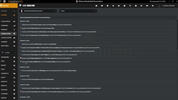Click the February 7, 2023 date heading

point(25,21)
